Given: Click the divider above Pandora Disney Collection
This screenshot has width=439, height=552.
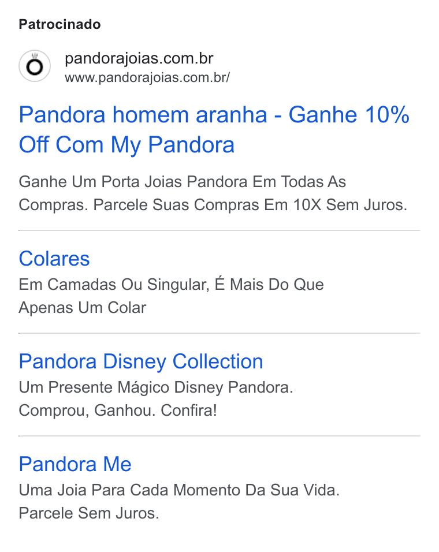Looking at the screenshot, I should tap(219, 333).
